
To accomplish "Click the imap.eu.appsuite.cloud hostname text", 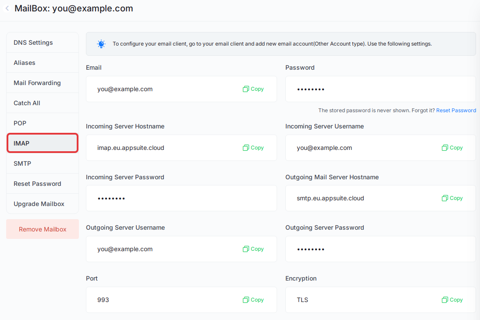I will (x=131, y=148).
